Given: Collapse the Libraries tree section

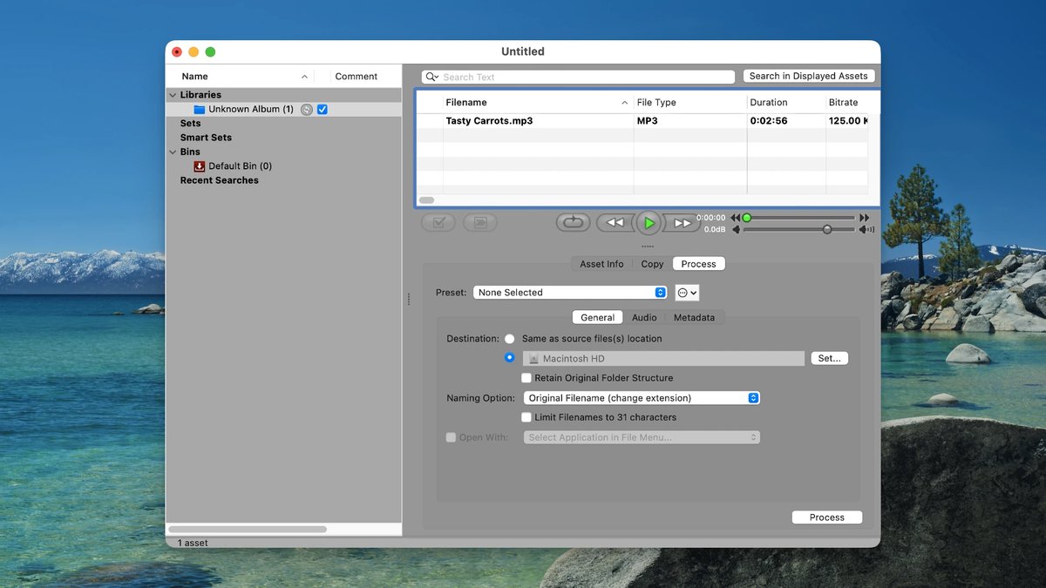Looking at the screenshot, I should (173, 94).
